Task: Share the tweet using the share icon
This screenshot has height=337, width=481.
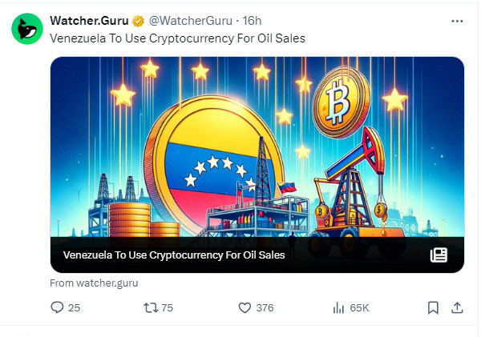Action: [457, 307]
